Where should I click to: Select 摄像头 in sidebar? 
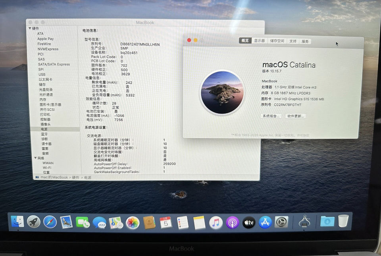click(46, 124)
